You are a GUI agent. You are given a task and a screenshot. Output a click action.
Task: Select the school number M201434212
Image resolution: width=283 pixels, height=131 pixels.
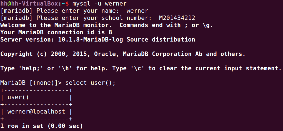(177, 18)
